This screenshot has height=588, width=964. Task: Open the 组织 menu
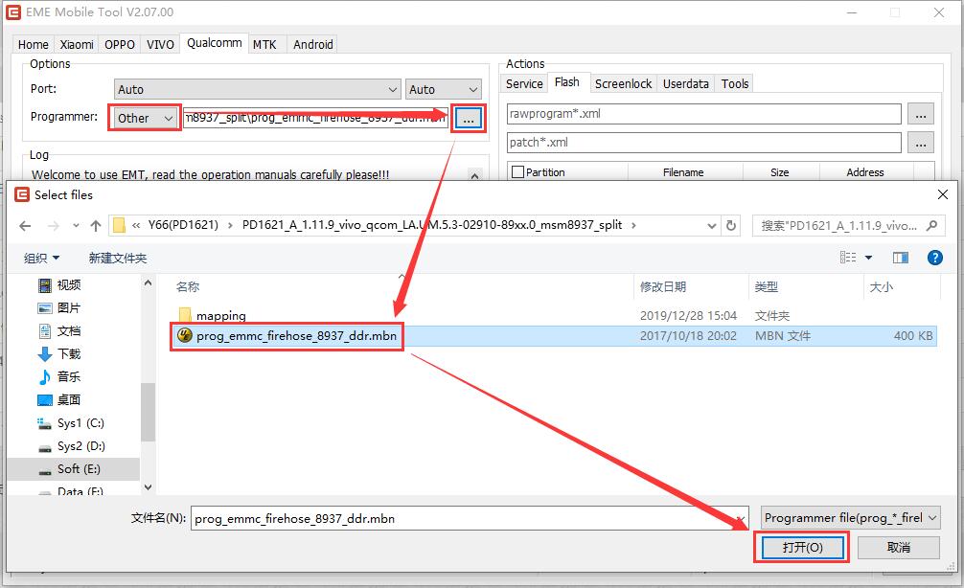[41, 258]
